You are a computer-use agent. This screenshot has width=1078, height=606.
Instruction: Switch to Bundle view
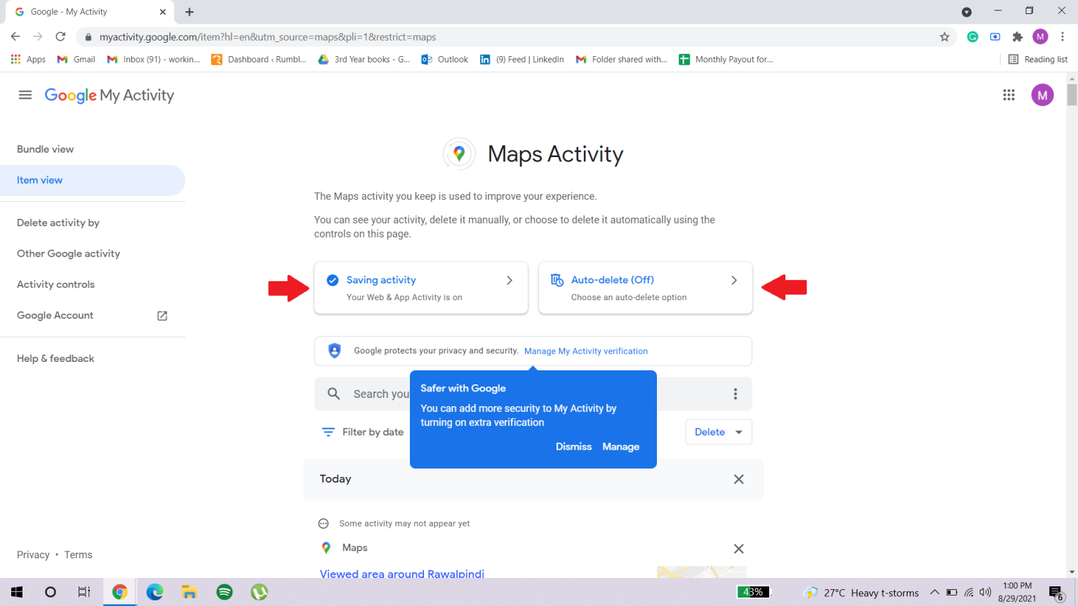tap(45, 149)
